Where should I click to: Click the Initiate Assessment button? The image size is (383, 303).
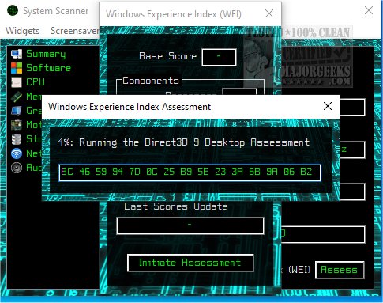tap(190, 263)
